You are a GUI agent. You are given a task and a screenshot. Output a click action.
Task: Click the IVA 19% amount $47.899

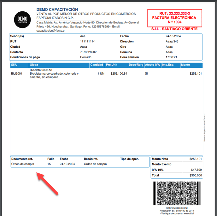coord(196,170)
